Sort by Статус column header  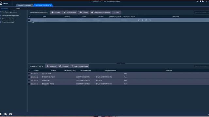click(84, 17)
